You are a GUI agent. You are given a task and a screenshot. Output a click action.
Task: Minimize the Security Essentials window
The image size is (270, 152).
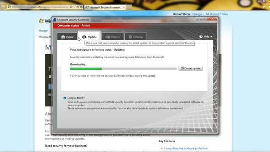pos(199,19)
